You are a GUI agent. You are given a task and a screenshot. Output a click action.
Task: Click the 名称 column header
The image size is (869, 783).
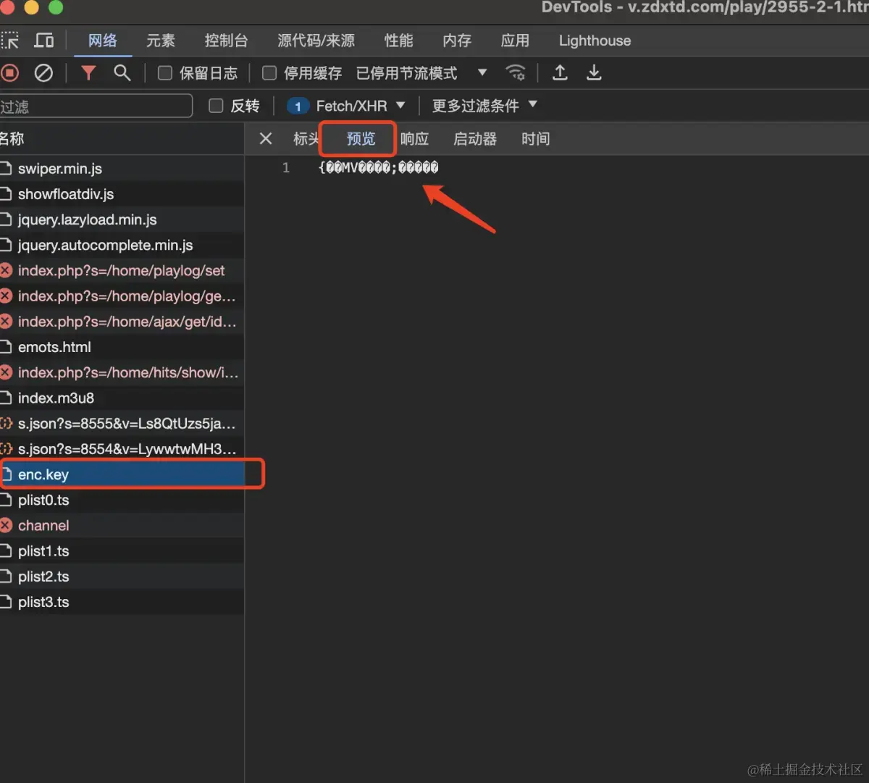[x=122, y=138]
